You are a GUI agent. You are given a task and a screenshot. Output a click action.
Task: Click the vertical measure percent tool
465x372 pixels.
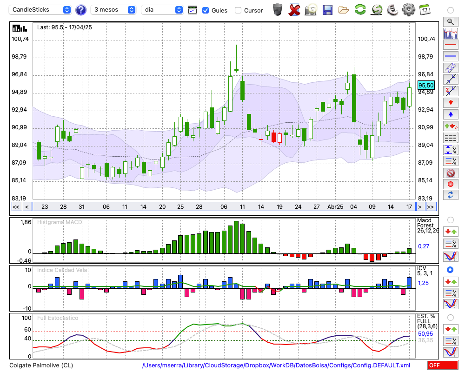click(451, 150)
